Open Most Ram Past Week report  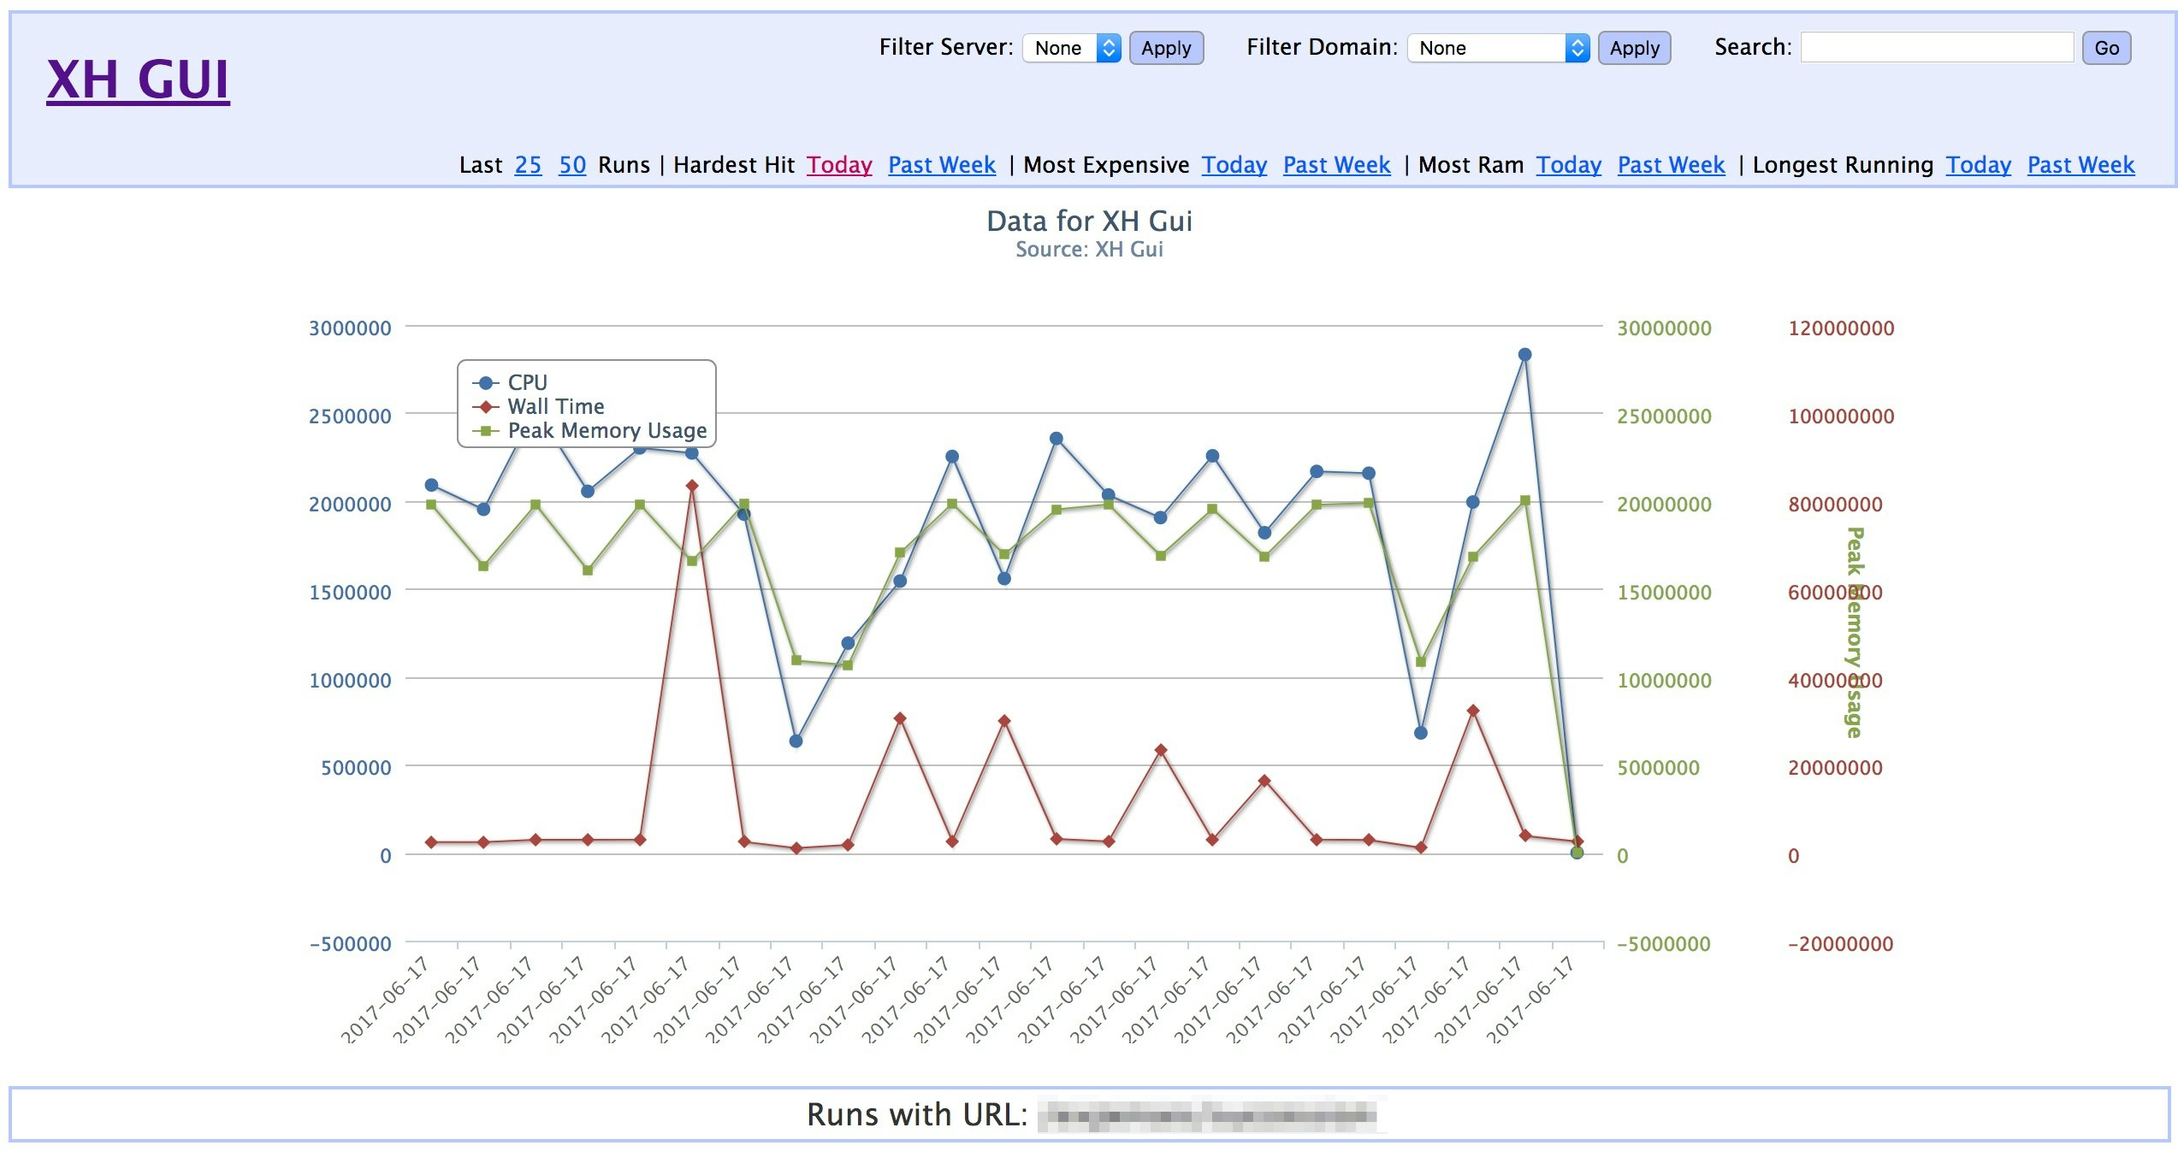coord(1672,164)
